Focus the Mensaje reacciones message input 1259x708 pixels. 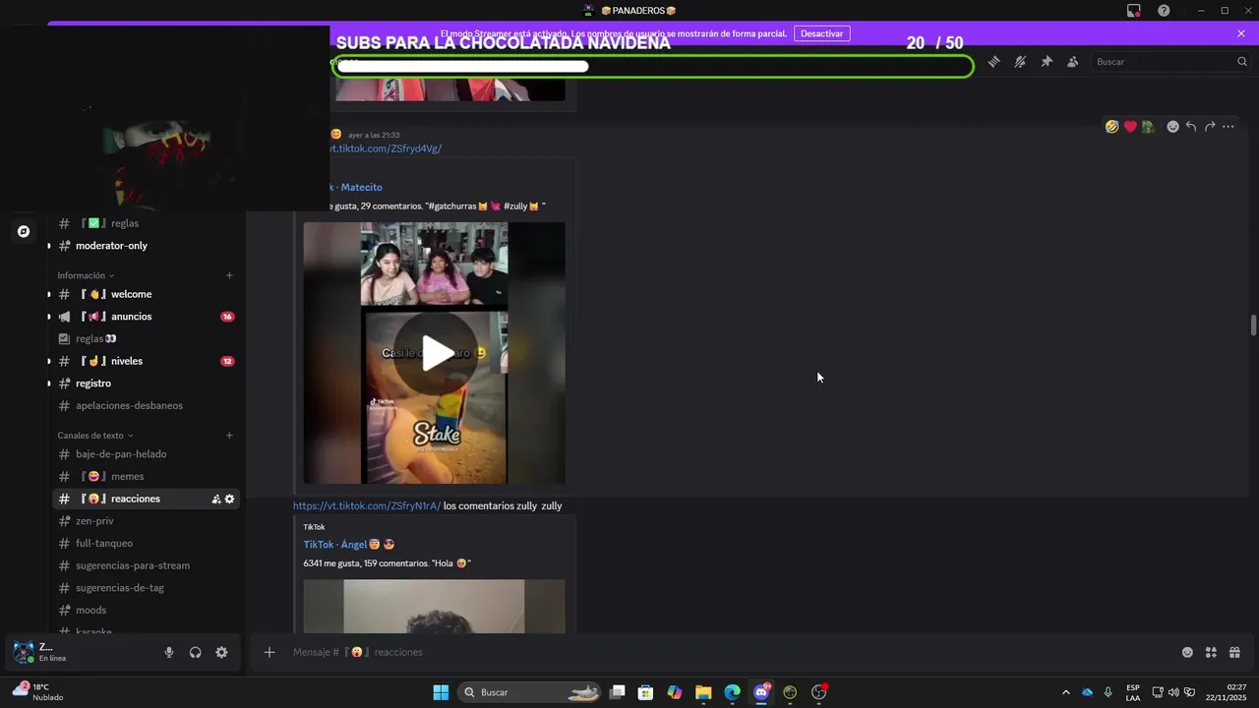(728, 652)
